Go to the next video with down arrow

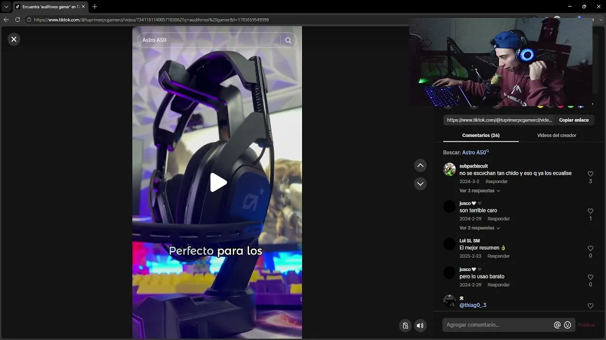tap(420, 184)
